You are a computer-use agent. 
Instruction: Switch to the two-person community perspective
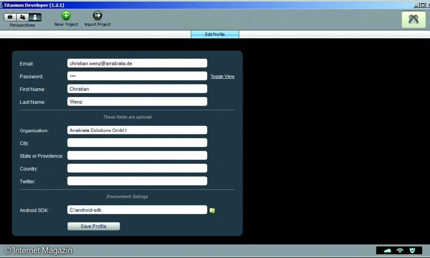[23, 17]
